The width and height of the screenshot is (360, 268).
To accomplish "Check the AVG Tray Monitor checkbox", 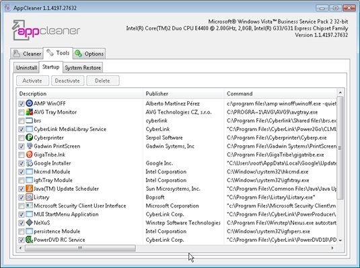I will pyautogui.click(x=22, y=112).
